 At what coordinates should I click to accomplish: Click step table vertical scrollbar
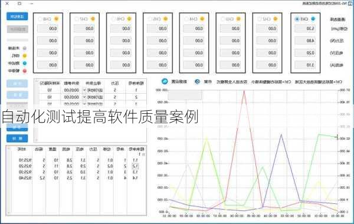pyautogui.click(x=36, y=111)
